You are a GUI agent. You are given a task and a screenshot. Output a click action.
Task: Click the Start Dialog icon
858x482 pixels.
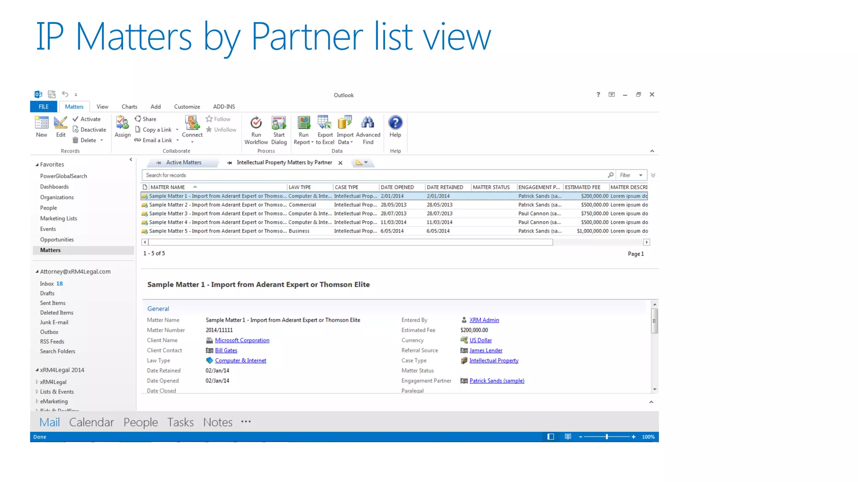tap(279, 123)
